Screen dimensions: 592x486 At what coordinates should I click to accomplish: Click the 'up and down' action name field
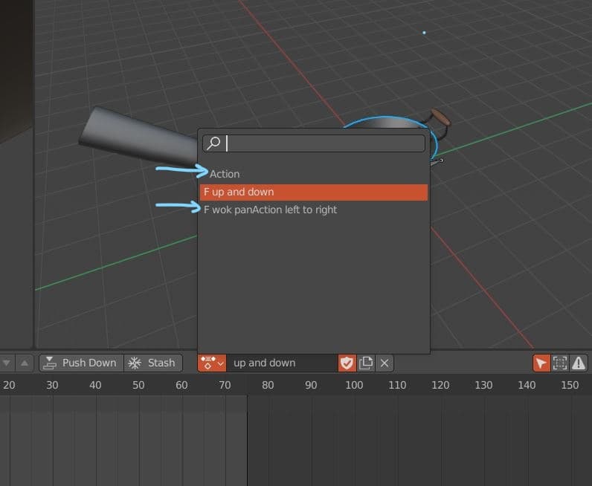[282, 363]
